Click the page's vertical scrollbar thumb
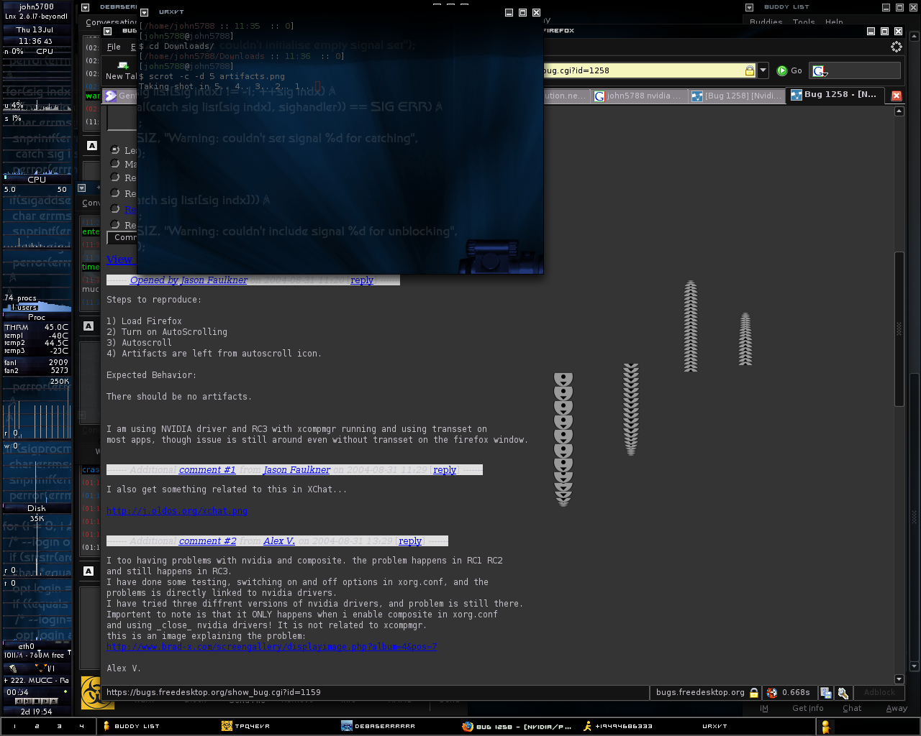Image resolution: width=921 pixels, height=736 pixels. click(x=899, y=329)
